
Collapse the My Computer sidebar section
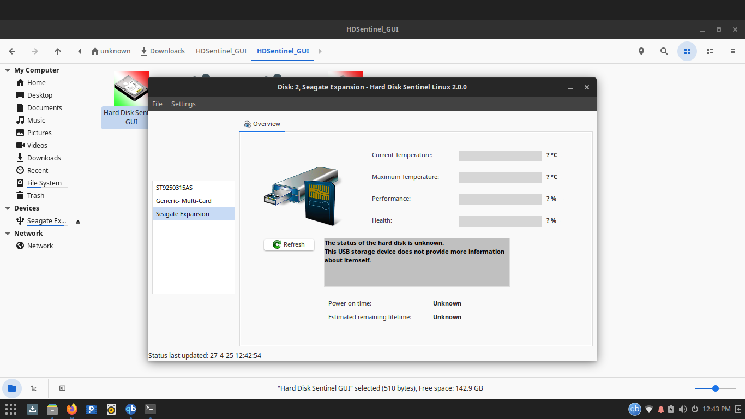coord(8,70)
